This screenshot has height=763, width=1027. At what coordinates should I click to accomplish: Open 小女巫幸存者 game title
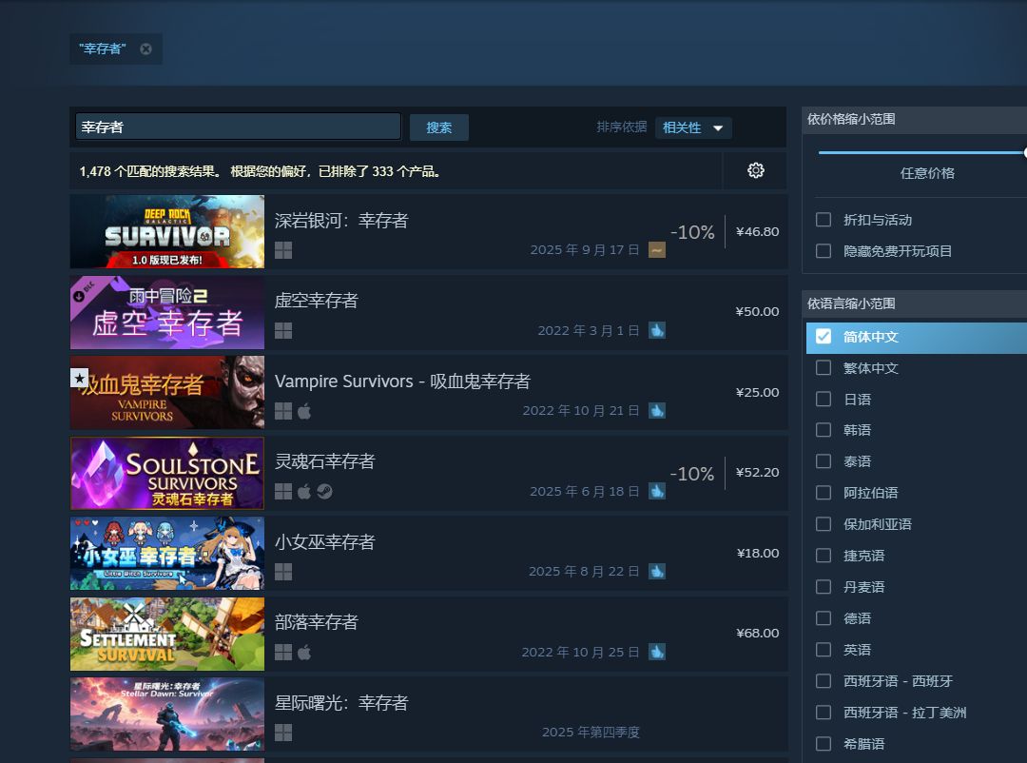coord(325,542)
